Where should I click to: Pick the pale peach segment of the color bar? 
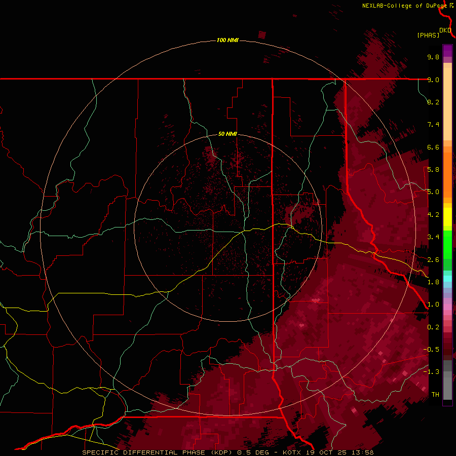pos(447,104)
